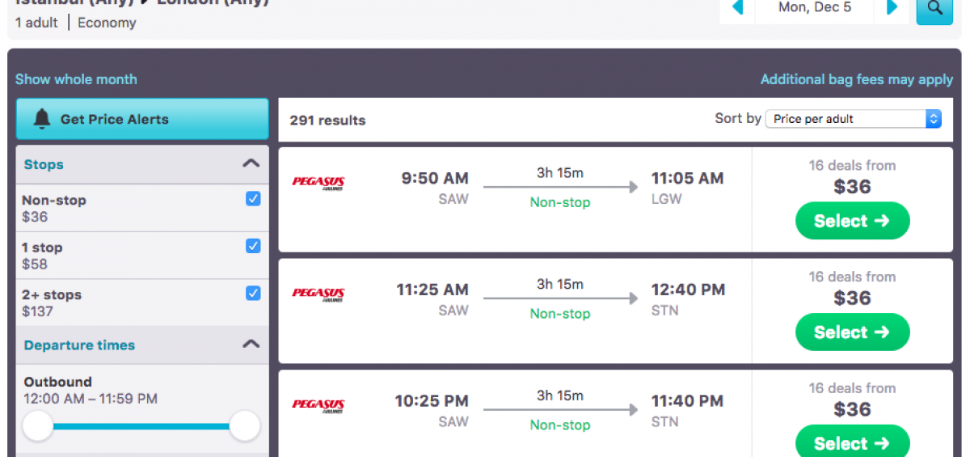Go to previous day with left arrow

(x=737, y=8)
